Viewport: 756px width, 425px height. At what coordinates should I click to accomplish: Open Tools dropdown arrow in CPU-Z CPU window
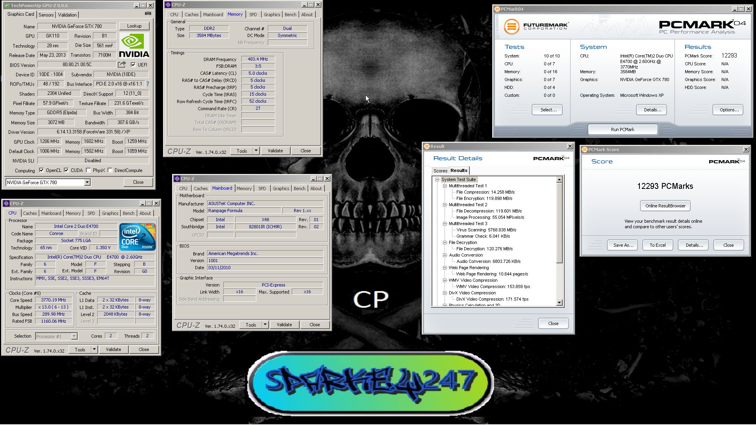tap(94, 349)
